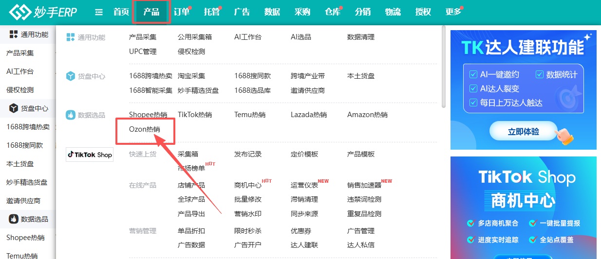Open 邀请供应商 in dropdown panel
The height and width of the screenshot is (259, 601).
coord(308,90)
